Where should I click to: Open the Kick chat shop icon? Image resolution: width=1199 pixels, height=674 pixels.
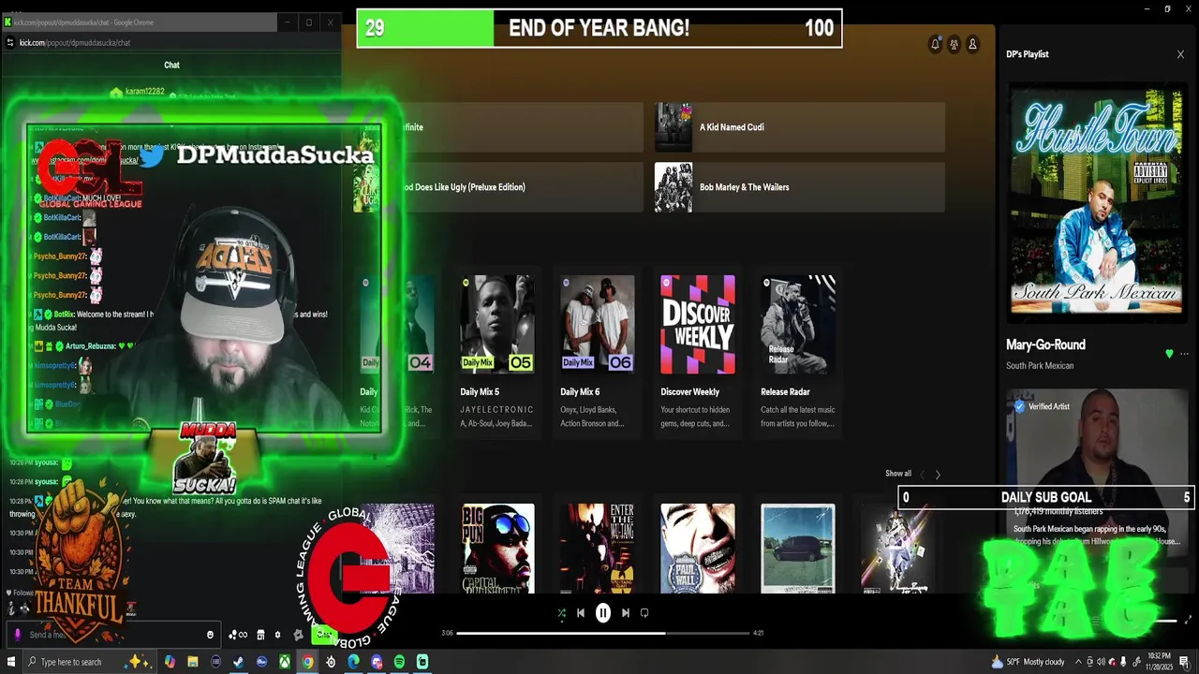click(x=260, y=635)
